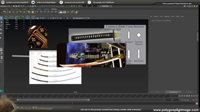
Task: Click the current frame number field
Action: click(174, 96)
